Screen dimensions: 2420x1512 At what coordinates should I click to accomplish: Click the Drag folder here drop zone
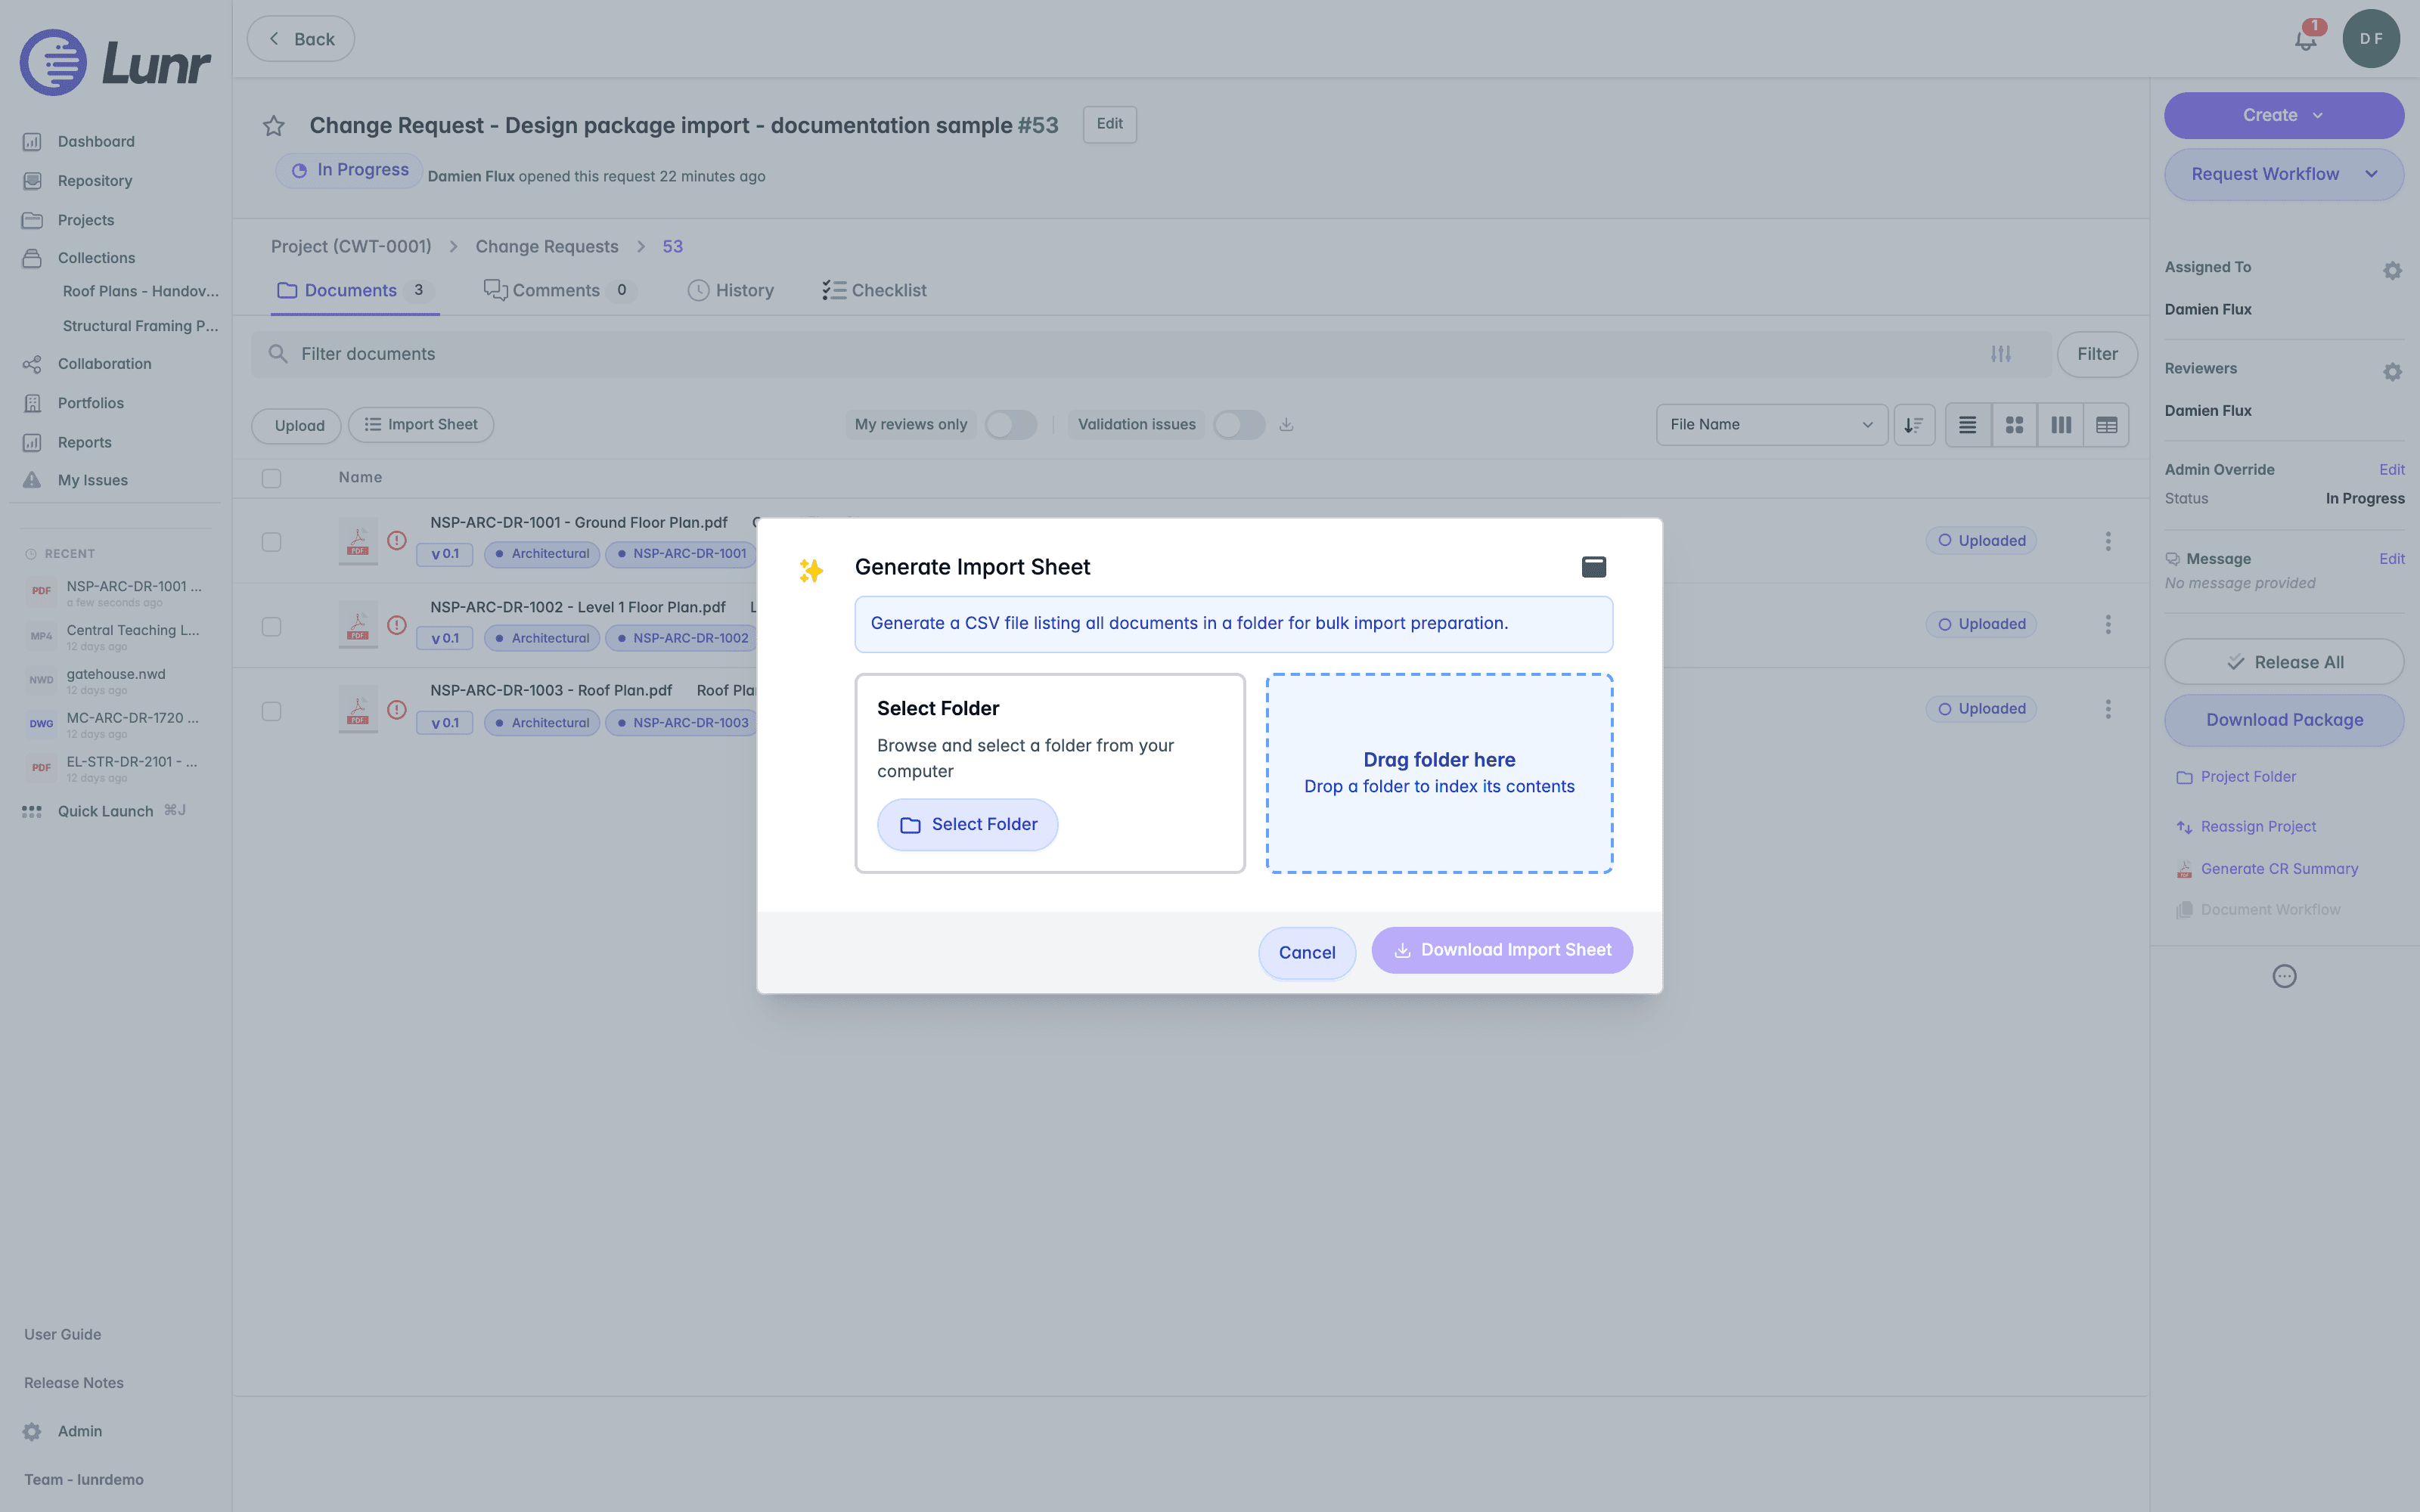(x=1439, y=773)
